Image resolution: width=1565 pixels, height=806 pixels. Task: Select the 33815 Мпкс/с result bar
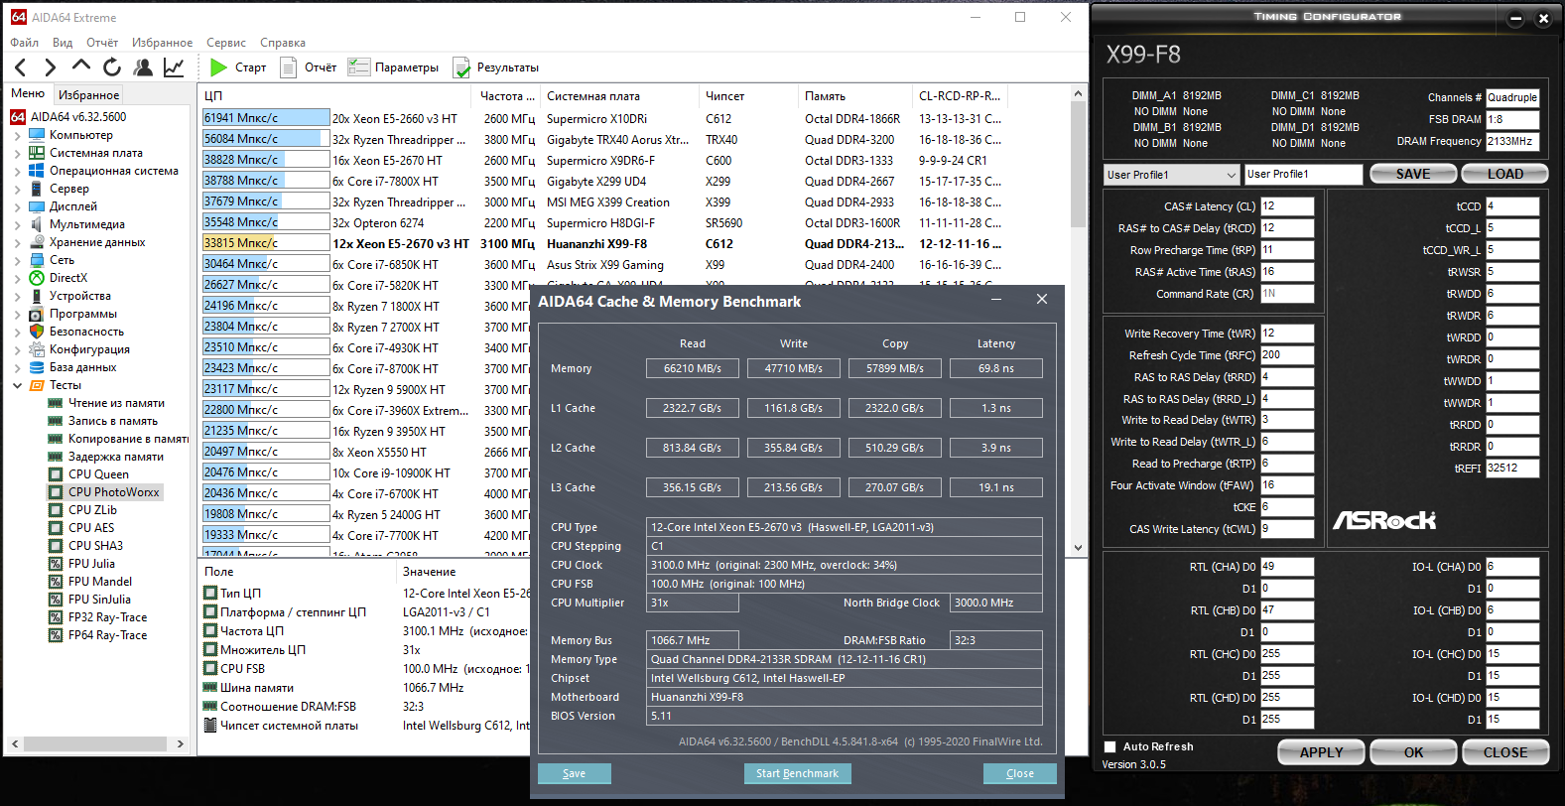(x=265, y=243)
